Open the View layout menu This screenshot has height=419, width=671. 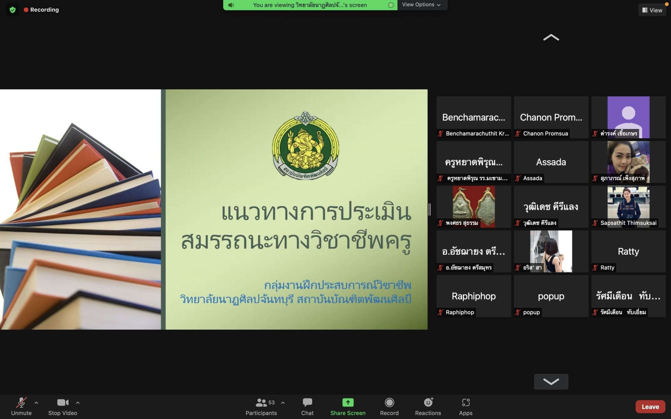point(652,10)
